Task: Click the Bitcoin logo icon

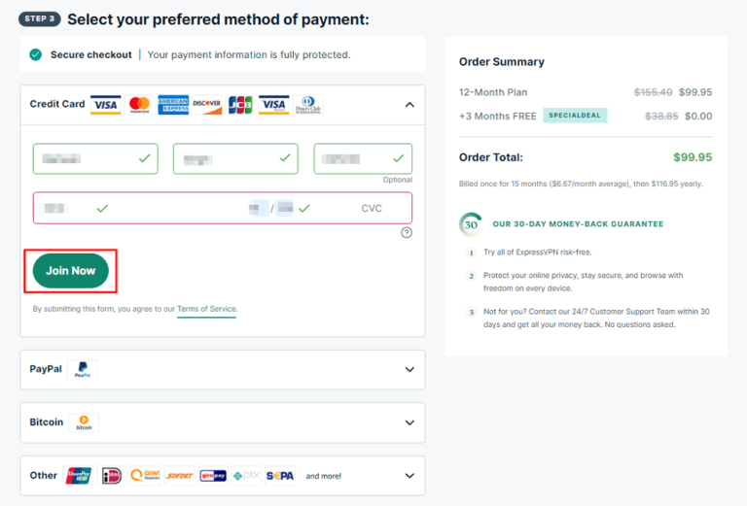Action: 84,422
